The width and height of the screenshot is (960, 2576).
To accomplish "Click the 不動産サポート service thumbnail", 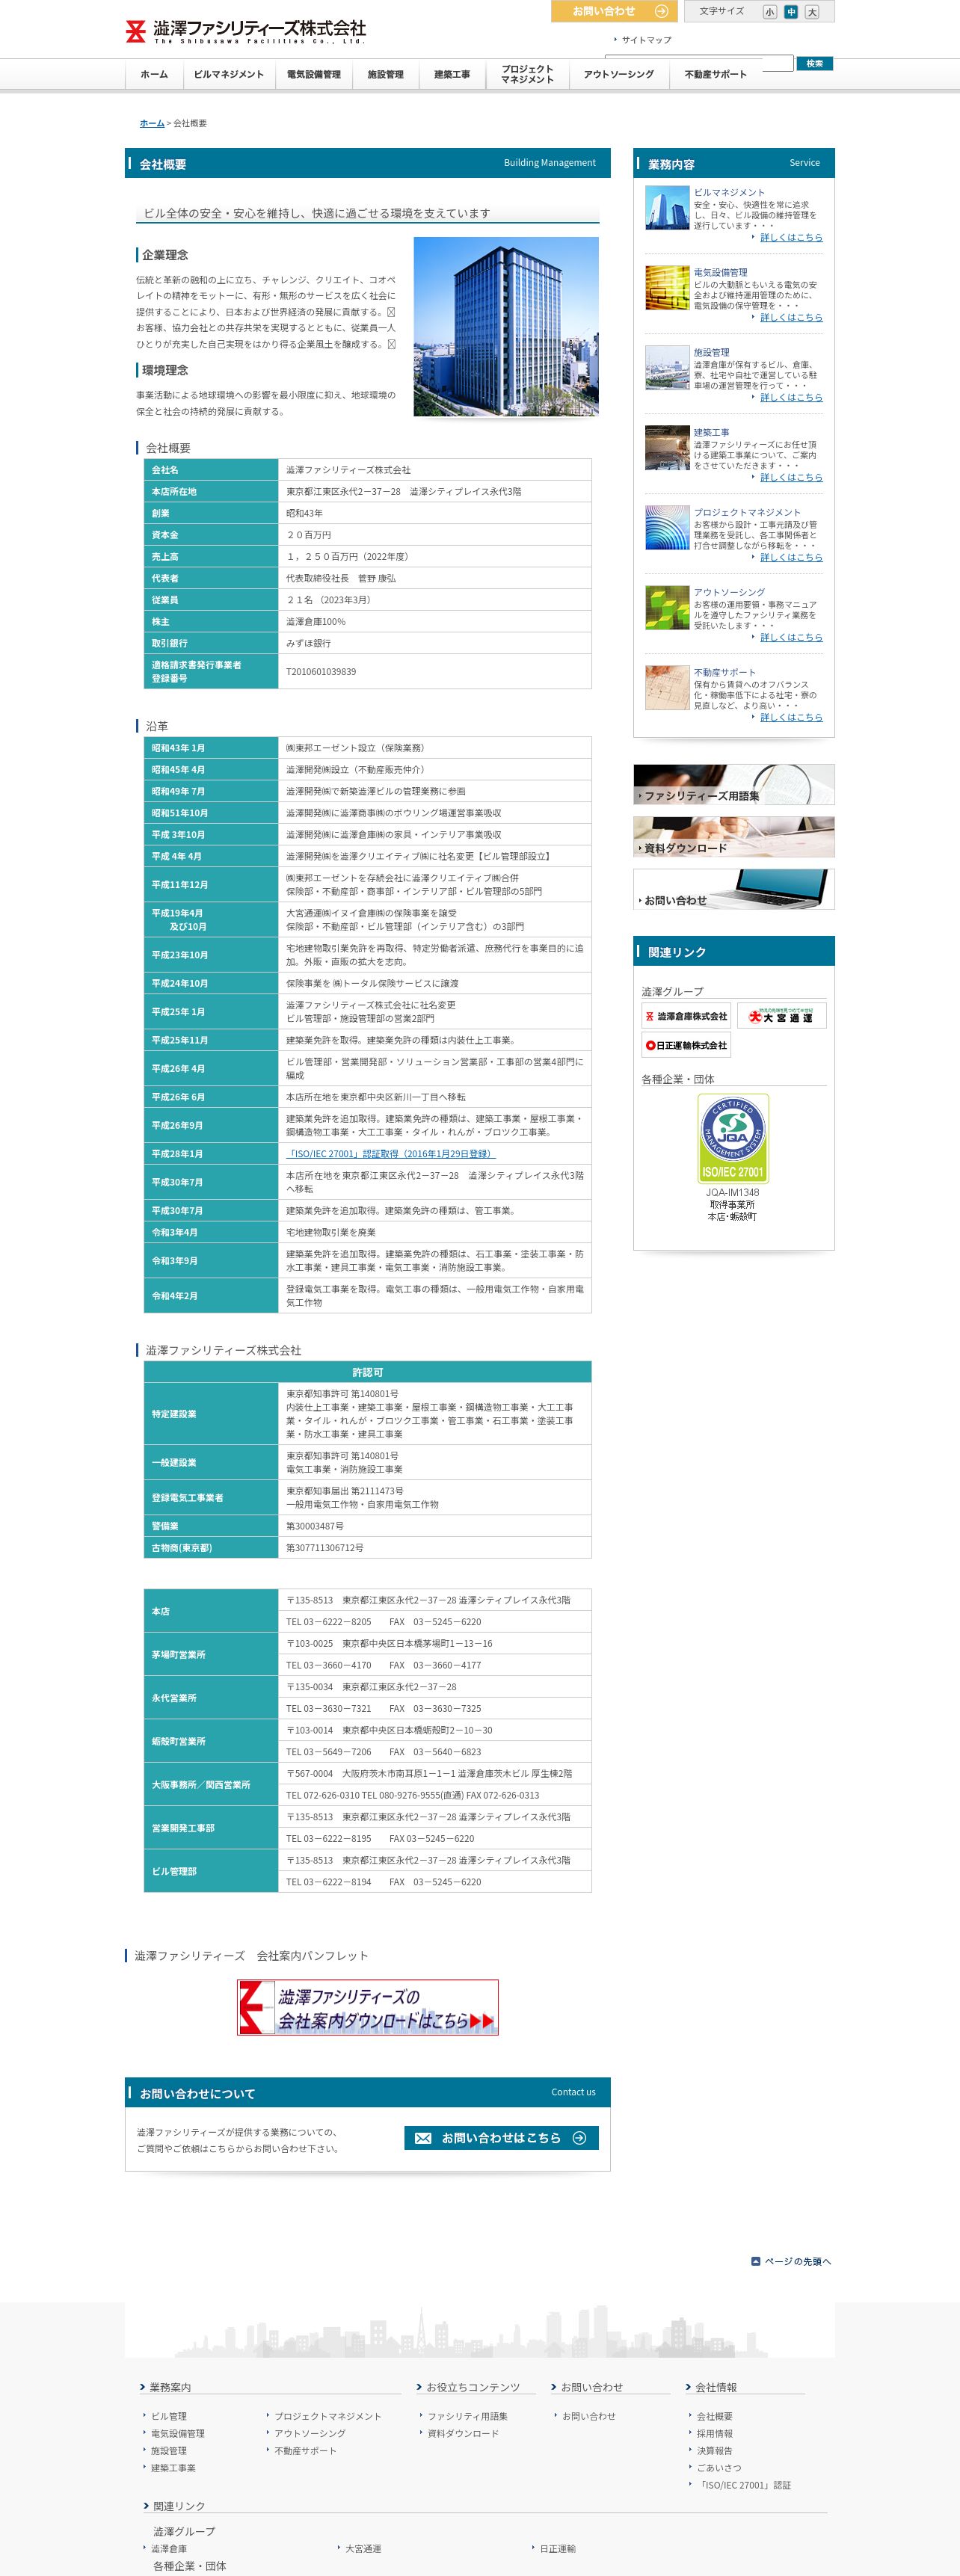I will coord(667,688).
